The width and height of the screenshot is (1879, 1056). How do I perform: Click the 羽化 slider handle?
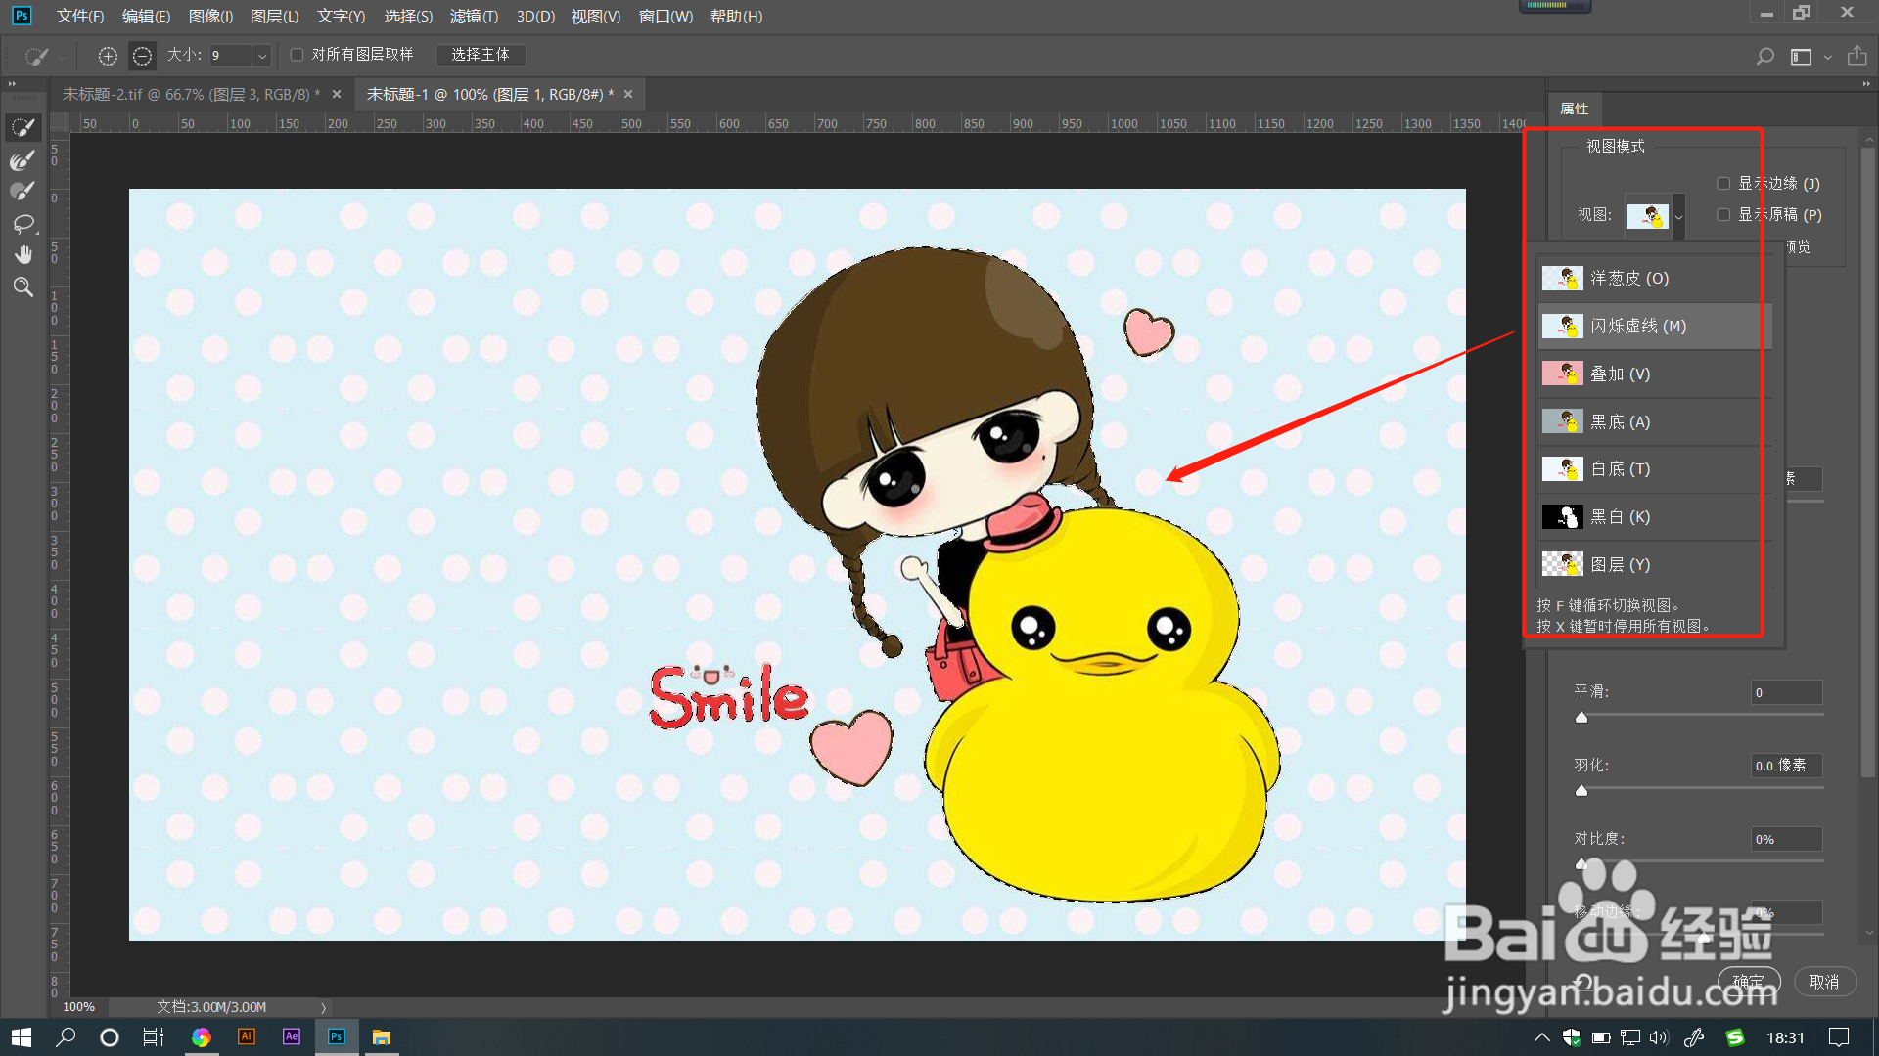(x=1581, y=790)
